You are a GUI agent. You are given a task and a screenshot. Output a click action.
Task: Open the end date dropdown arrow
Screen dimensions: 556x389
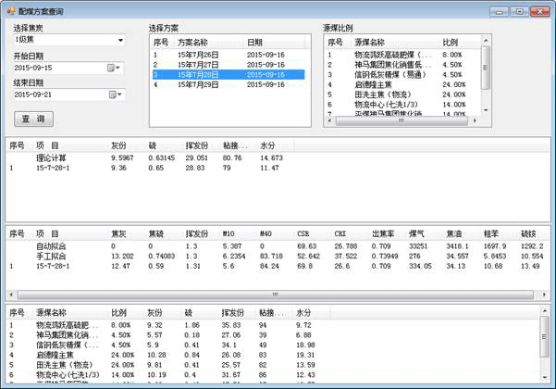(x=119, y=94)
